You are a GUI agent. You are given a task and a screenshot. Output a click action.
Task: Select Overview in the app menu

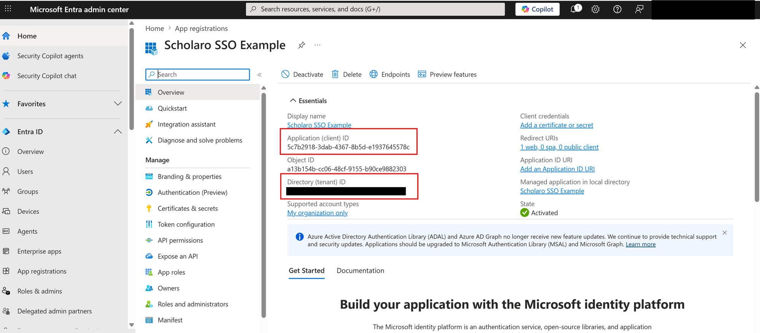tap(198, 92)
